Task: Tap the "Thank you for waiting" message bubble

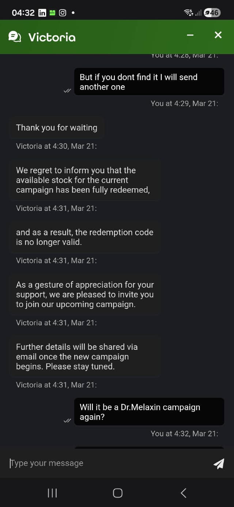Action: point(57,128)
